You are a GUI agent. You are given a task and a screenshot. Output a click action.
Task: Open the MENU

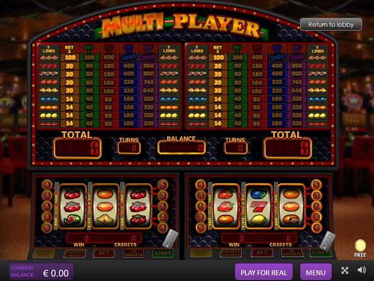coord(316,272)
